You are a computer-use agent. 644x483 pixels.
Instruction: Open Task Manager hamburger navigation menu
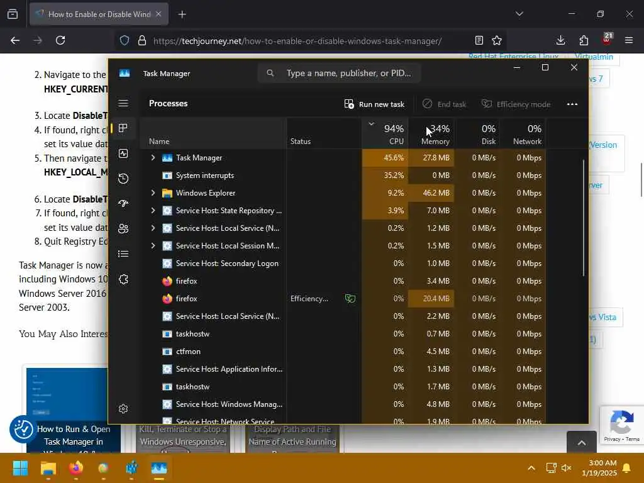pos(123,103)
